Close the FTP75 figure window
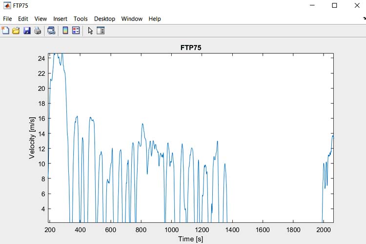Viewport: 366px width, 244px height. [x=357, y=5]
